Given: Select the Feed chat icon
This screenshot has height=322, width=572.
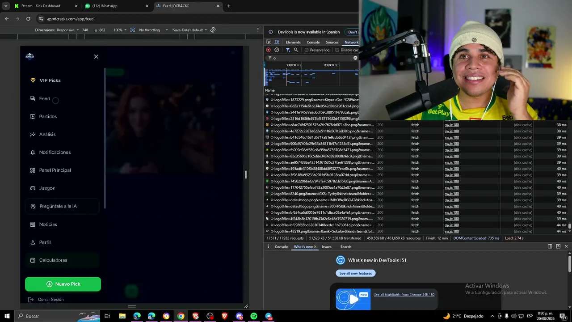Looking at the screenshot, I should pyautogui.click(x=33, y=98).
